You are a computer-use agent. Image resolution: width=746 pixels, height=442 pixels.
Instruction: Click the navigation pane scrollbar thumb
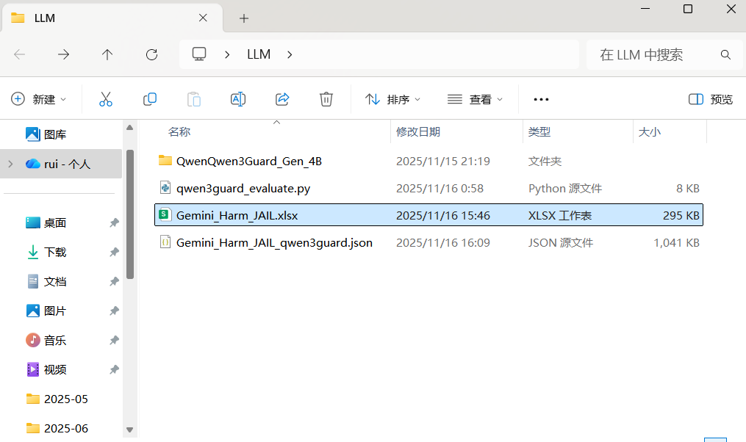[x=130, y=214]
